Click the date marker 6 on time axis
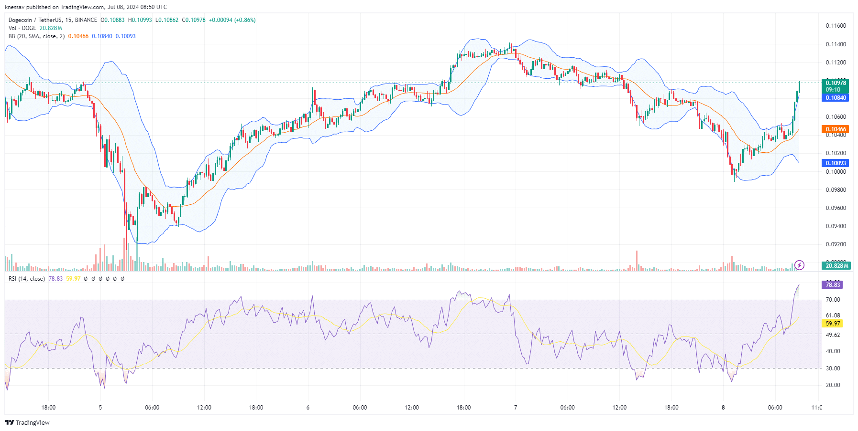 308,408
